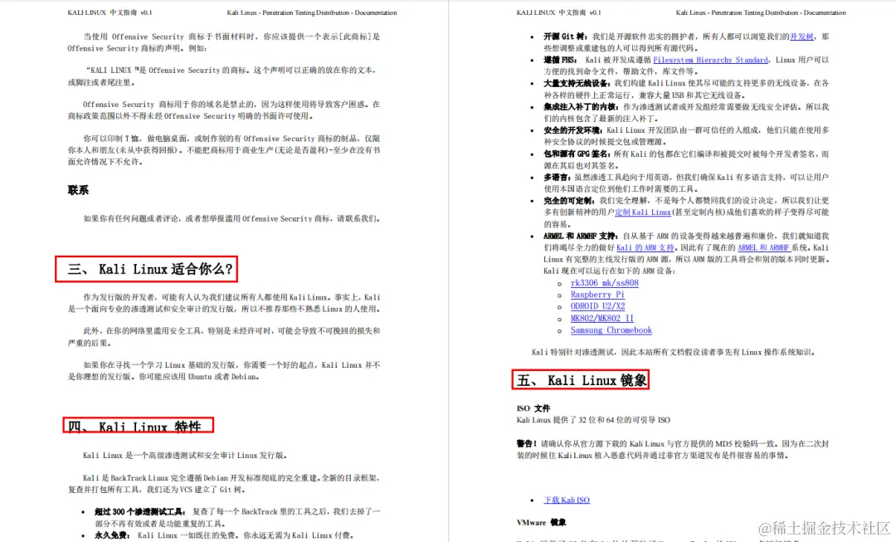Screen dimensions: 896x542
Task: Click the bold 大量支持无线设备 label
Action: [x=577, y=84]
